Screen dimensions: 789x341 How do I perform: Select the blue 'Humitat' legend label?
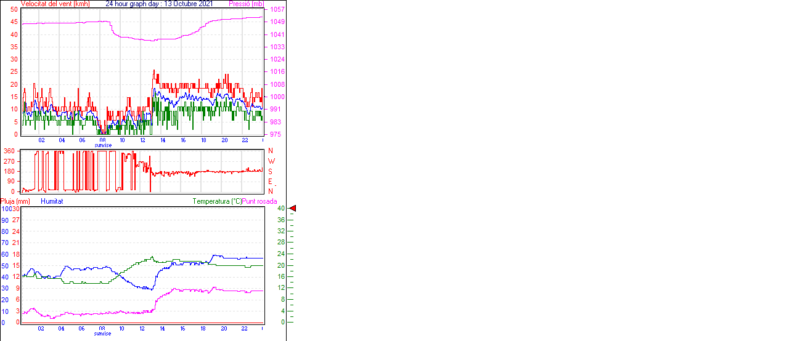[x=52, y=201]
